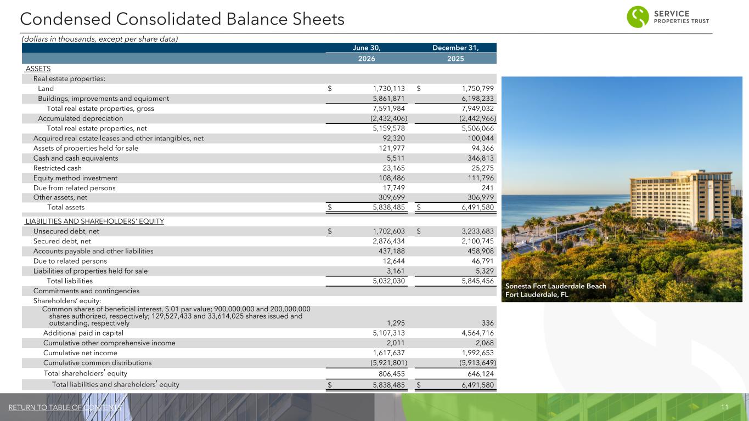Screen dimensions: 749x421
Task: Select net real estate total 5,159,578
Action: 388,128
